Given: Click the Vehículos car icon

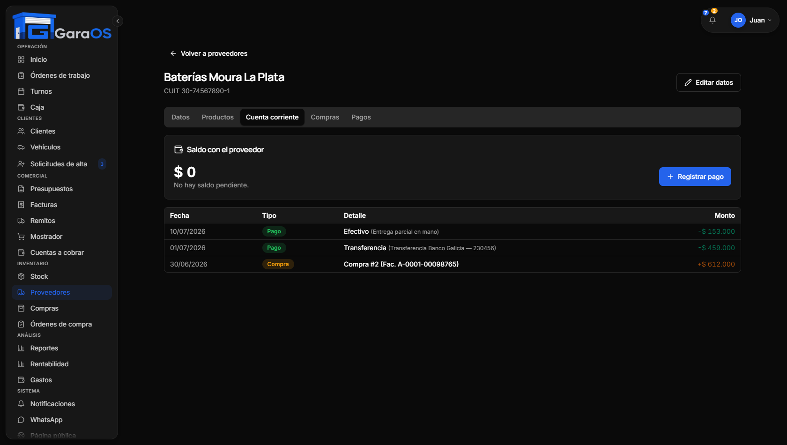Looking at the screenshot, I should tap(21, 147).
